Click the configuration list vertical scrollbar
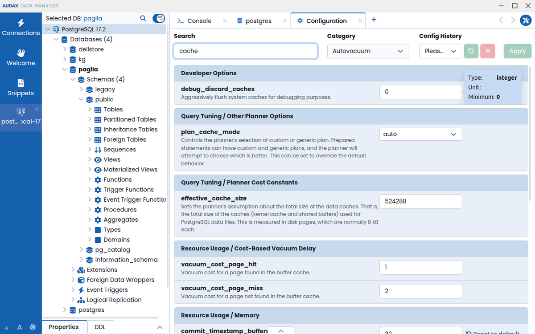Screen dimensions: 535x334 pyautogui.click(x=530, y=134)
